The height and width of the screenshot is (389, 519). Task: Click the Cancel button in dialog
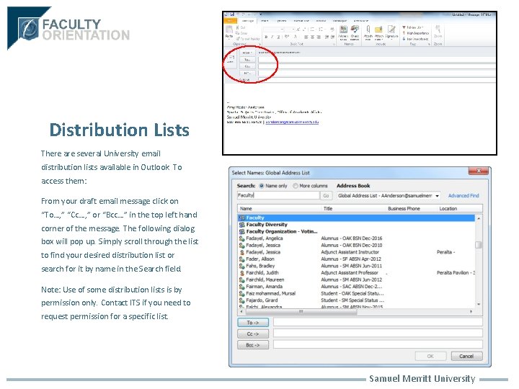tap(466, 357)
